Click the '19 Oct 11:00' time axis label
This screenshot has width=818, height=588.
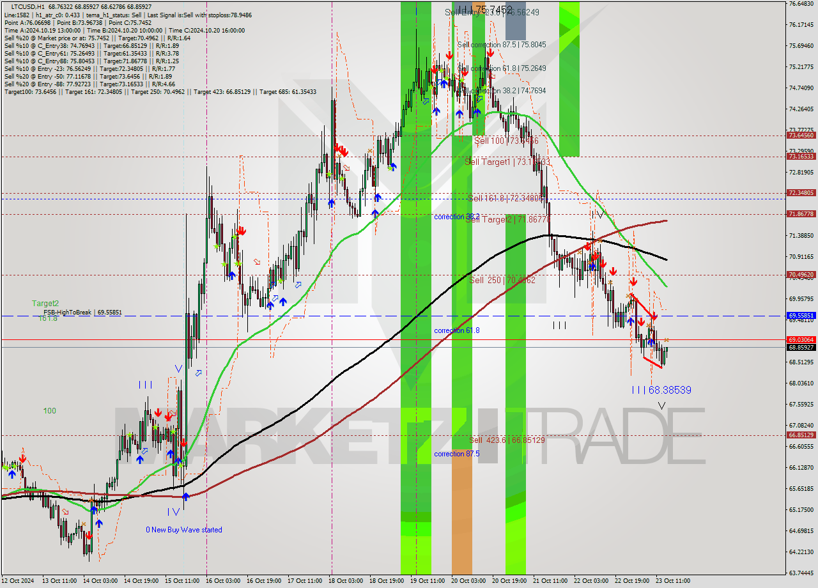tap(428, 581)
